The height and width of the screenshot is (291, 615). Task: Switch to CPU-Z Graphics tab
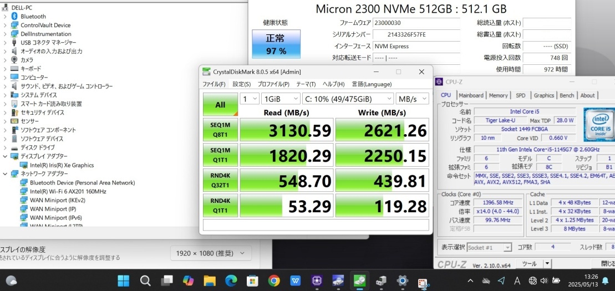[x=544, y=95]
